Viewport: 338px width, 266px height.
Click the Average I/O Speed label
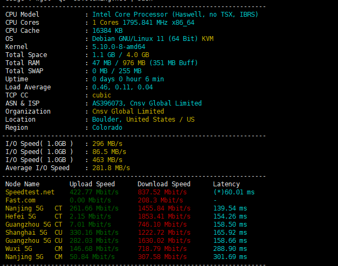pos(37,168)
